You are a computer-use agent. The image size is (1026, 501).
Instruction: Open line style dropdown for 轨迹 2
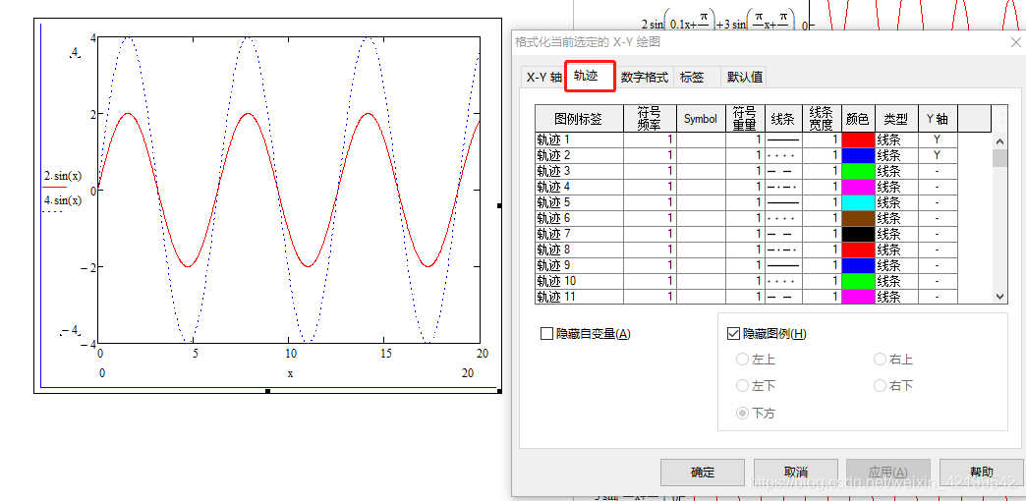click(783, 155)
